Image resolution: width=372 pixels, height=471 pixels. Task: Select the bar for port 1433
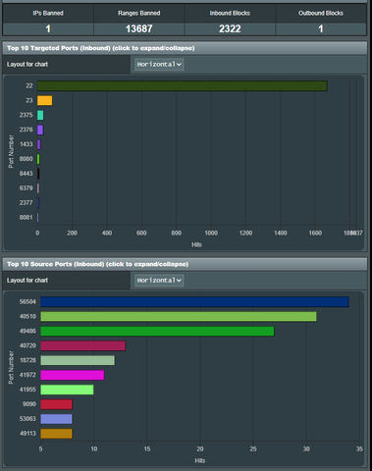point(39,144)
